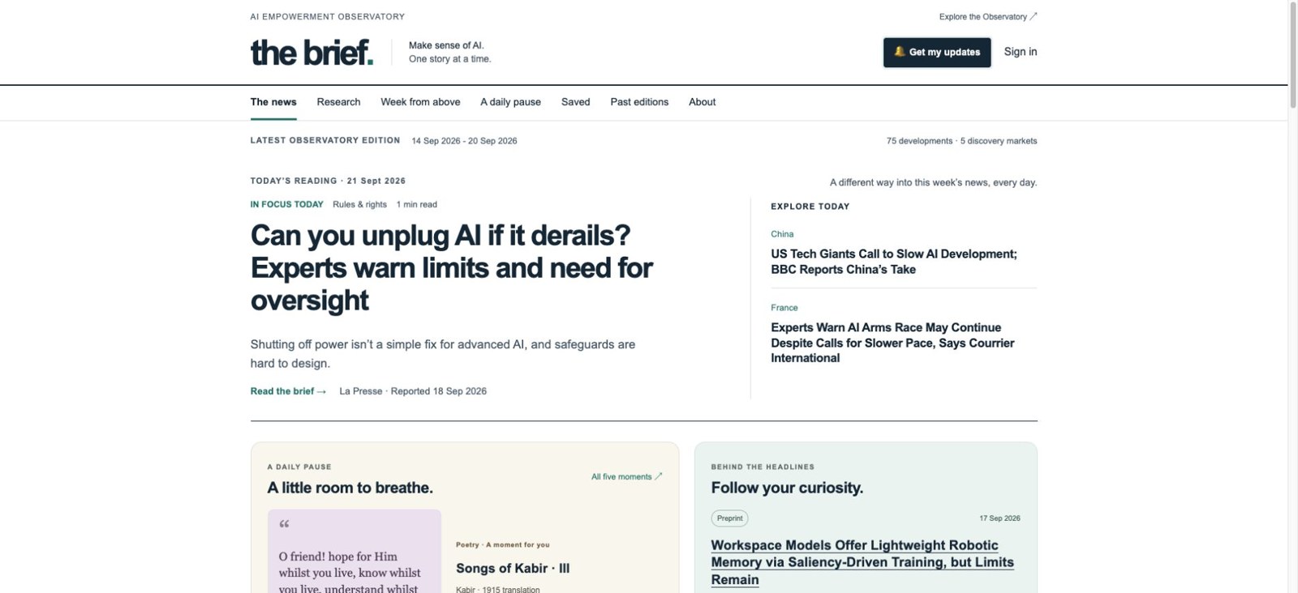Viewport: 1298px width, 593px height.
Task: Open The news tab
Action: pos(273,102)
